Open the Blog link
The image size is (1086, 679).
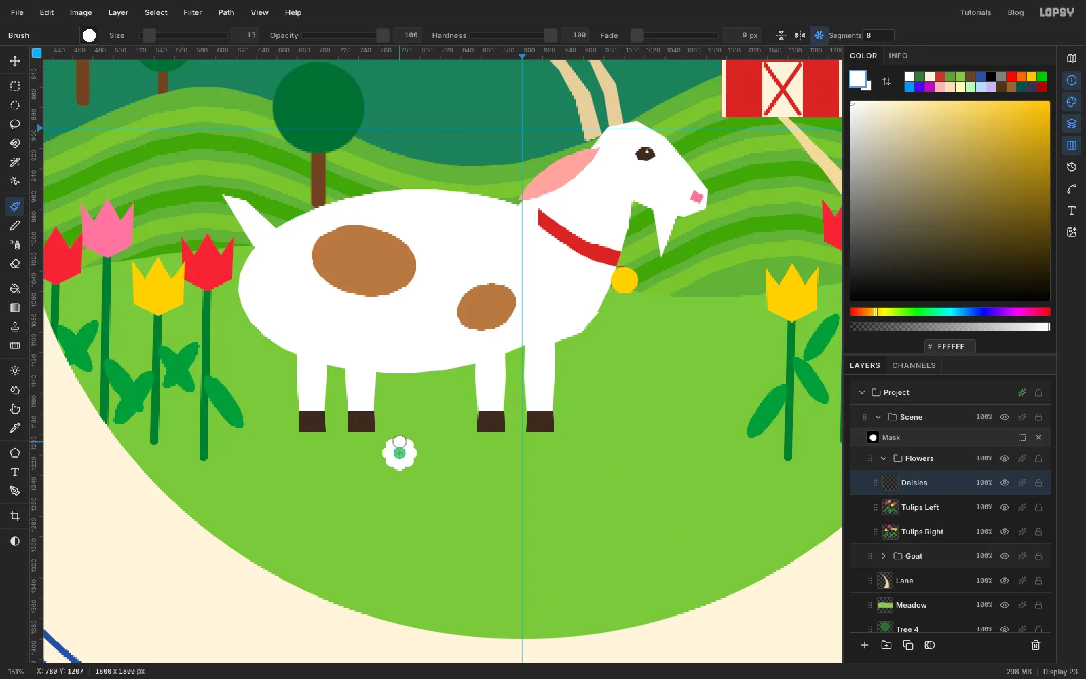(1015, 12)
